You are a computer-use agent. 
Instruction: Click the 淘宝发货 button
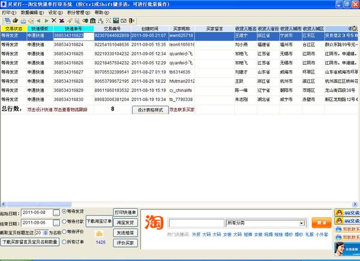pos(125,223)
